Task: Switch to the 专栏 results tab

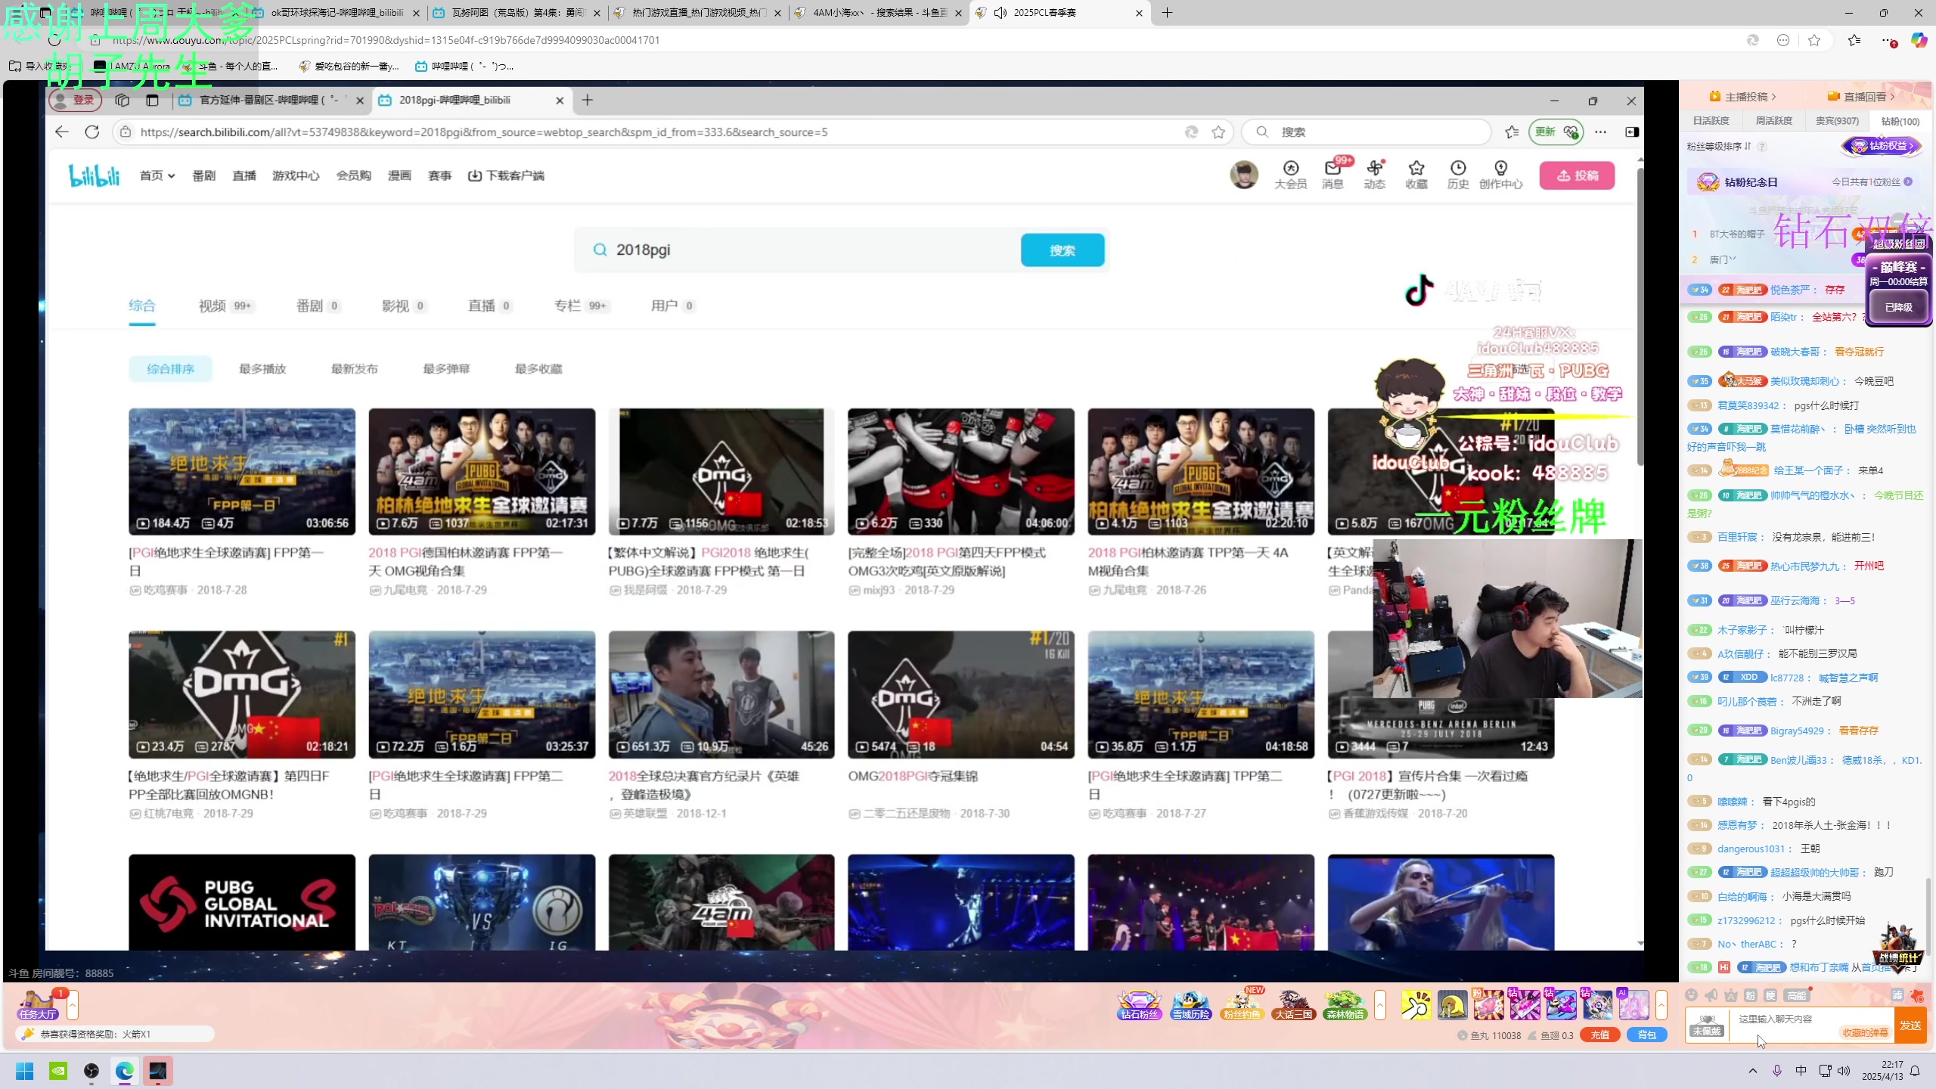Action: pyautogui.click(x=581, y=306)
